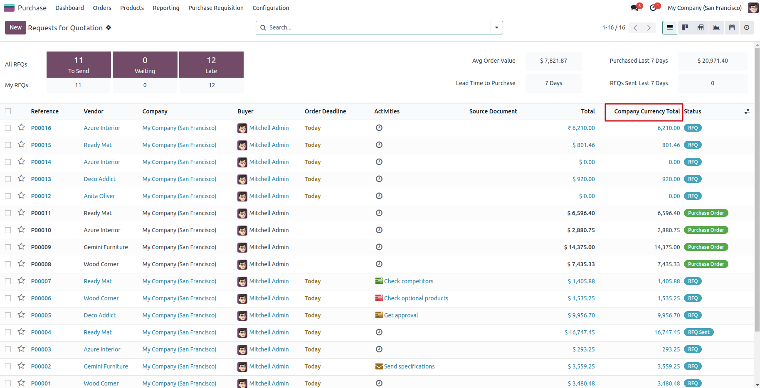
Task: Expand the search options dropdown arrow
Action: pyautogui.click(x=496, y=27)
